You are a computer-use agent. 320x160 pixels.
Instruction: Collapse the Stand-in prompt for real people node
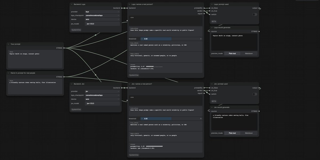[x=8, y=73]
